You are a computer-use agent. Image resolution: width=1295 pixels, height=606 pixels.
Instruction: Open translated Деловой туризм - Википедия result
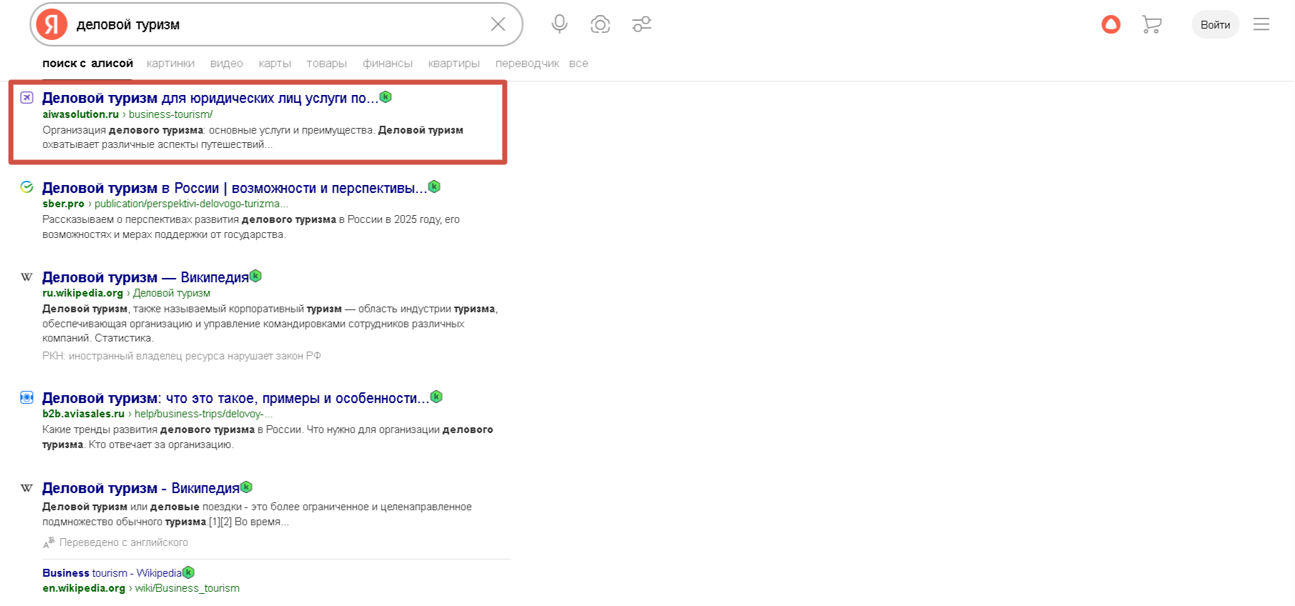pos(141,488)
